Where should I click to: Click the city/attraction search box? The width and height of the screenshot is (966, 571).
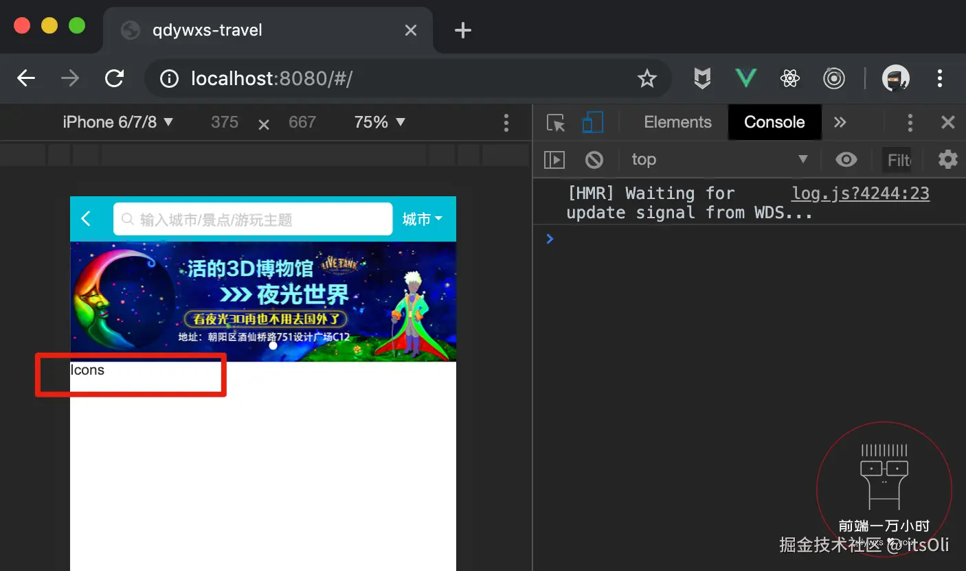point(253,219)
